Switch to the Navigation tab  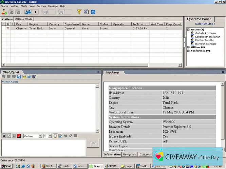pos(129,154)
